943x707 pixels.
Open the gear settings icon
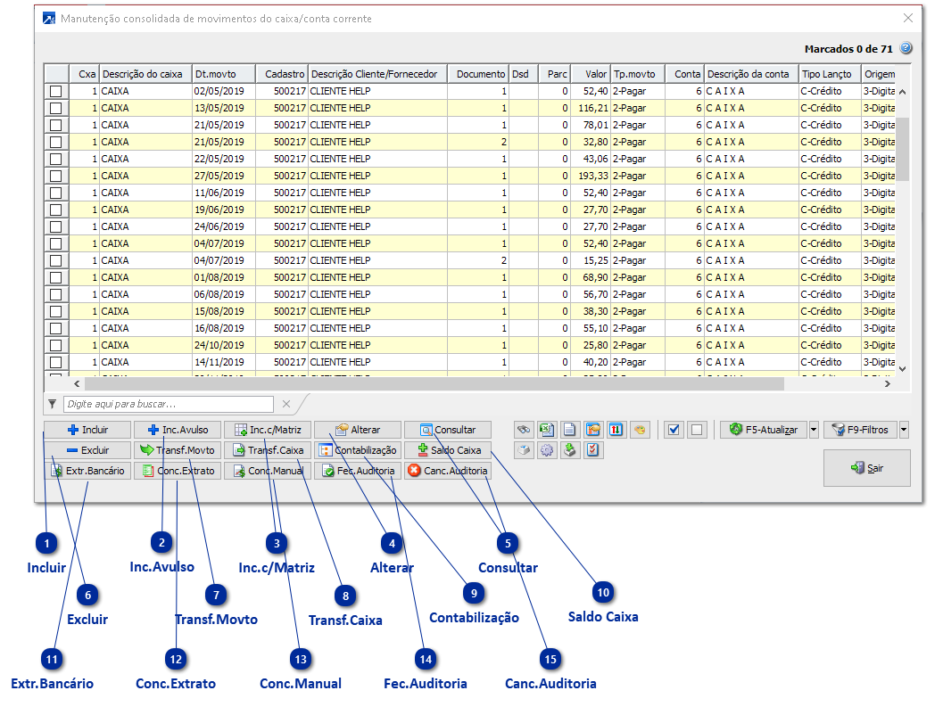(x=547, y=450)
